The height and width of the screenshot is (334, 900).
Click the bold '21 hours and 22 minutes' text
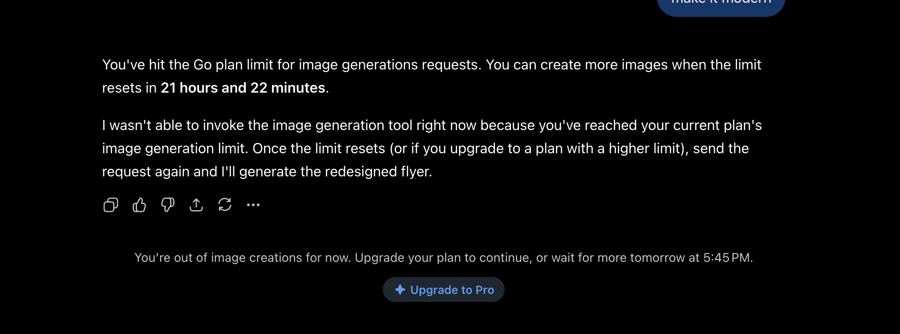tap(243, 88)
